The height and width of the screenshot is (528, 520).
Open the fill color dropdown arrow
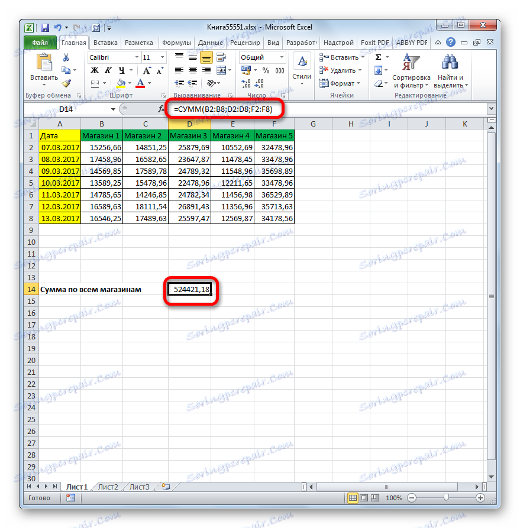coord(130,83)
